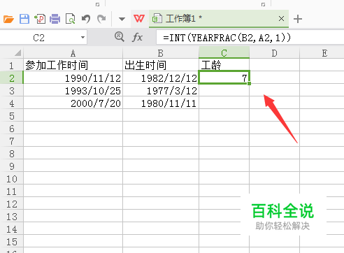Select row 10 header
This screenshot has height=253, width=344.
pyautogui.click(x=12, y=178)
